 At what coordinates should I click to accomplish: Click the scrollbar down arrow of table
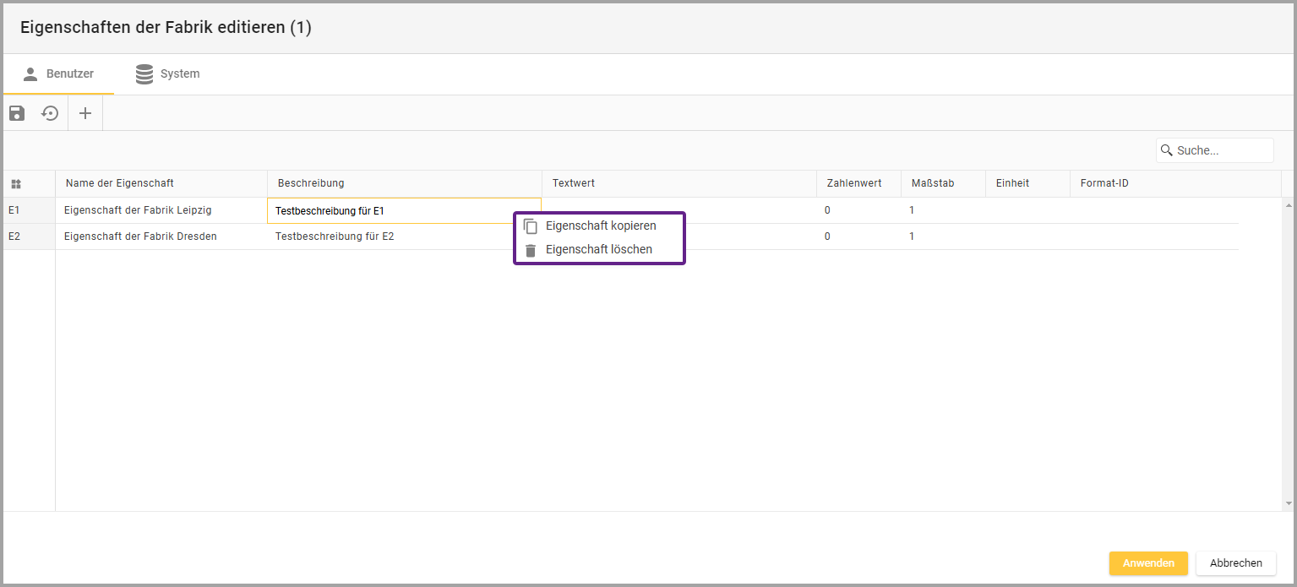[x=1289, y=503]
